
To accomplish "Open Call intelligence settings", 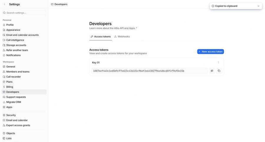I will 15,40.
